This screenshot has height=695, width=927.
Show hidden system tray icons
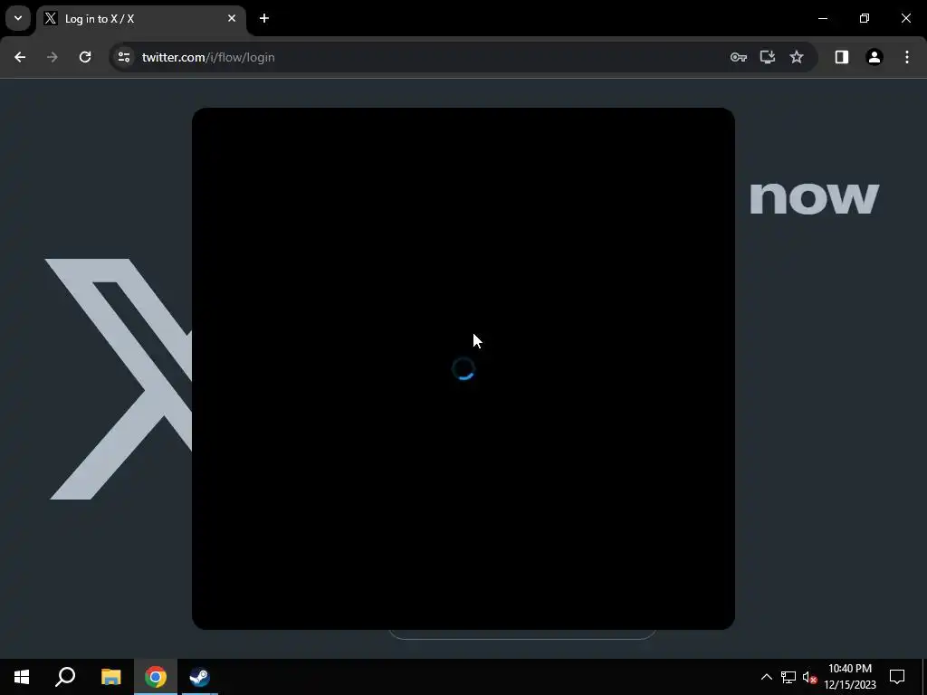coord(766,677)
